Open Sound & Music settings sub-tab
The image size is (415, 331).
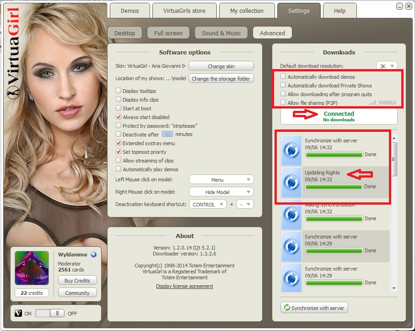221,33
